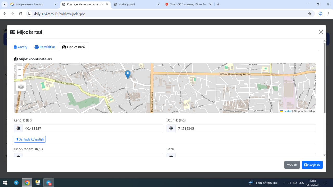333x187 pixels.
Task: Bookmark this page with star icon
Action: coord(310,14)
